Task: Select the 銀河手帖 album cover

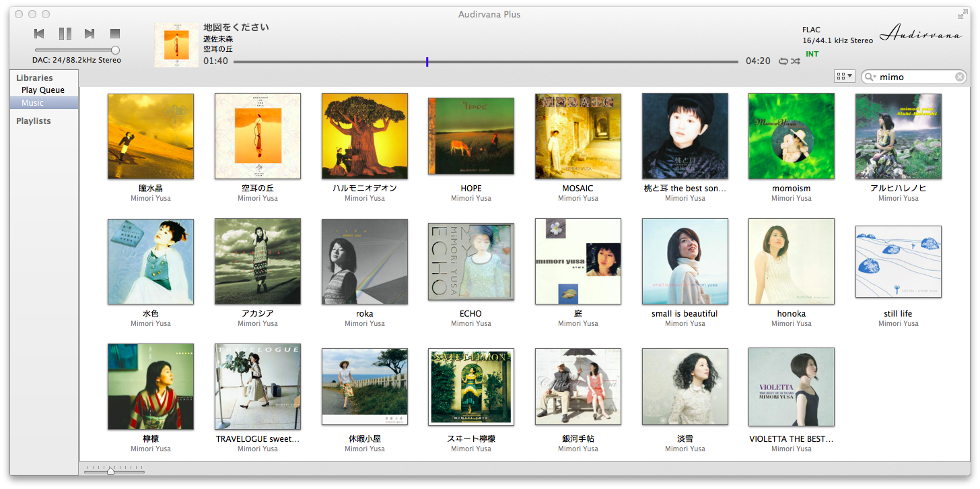Action: coord(578,387)
